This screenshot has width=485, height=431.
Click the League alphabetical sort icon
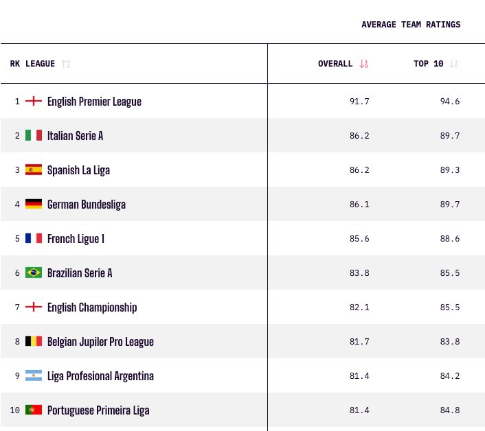[x=65, y=64]
